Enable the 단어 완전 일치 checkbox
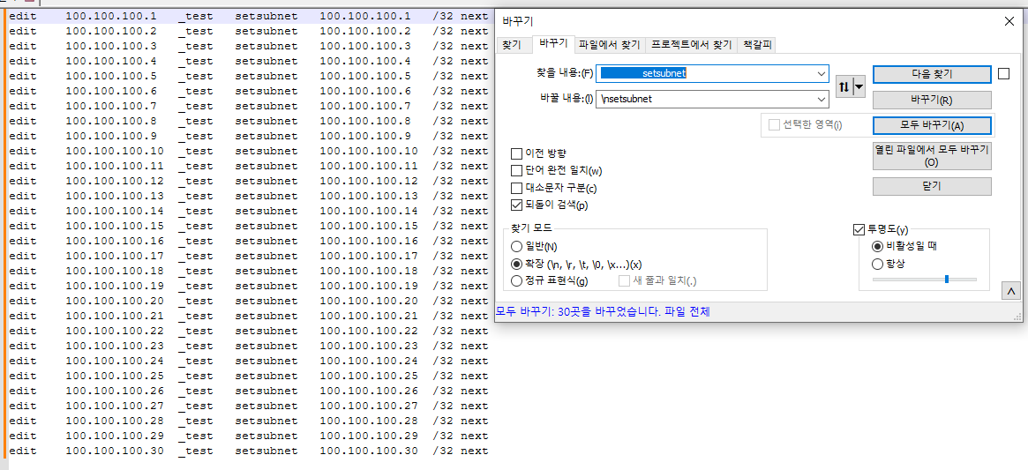1028x470 pixels. [x=516, y=171]
